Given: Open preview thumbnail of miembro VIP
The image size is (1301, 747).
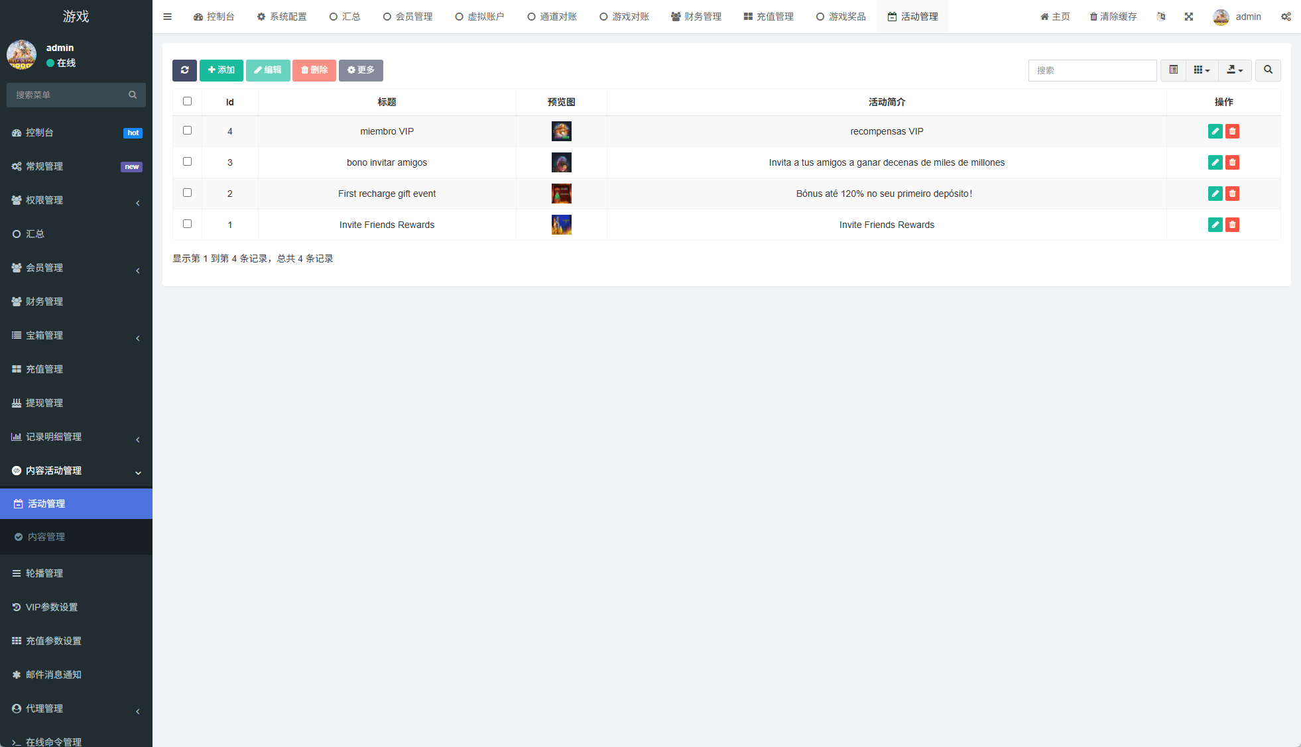Looking at the screenshot, I should [x=561, y=131].
